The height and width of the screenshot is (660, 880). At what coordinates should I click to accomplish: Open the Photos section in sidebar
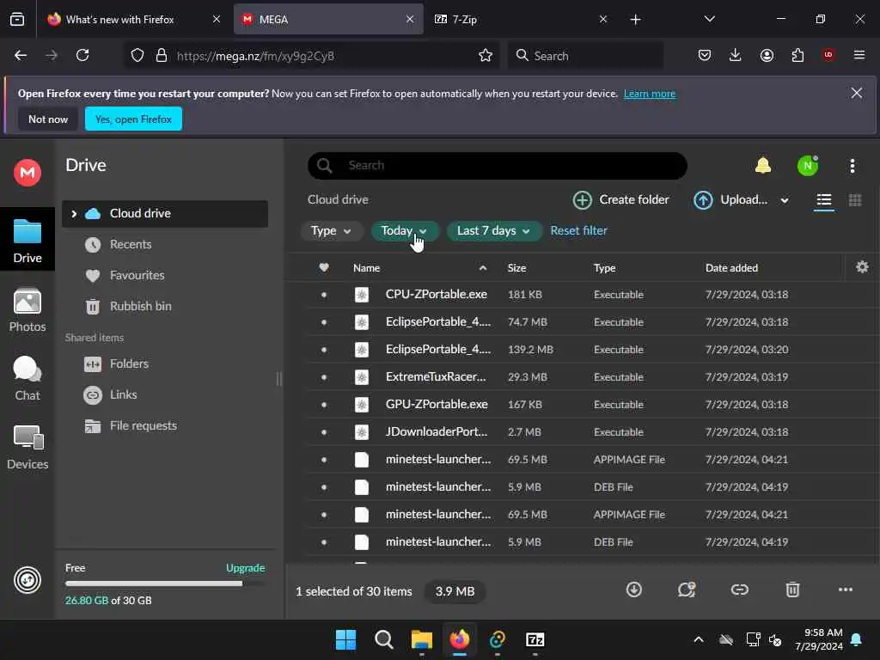tap(27, 309)
